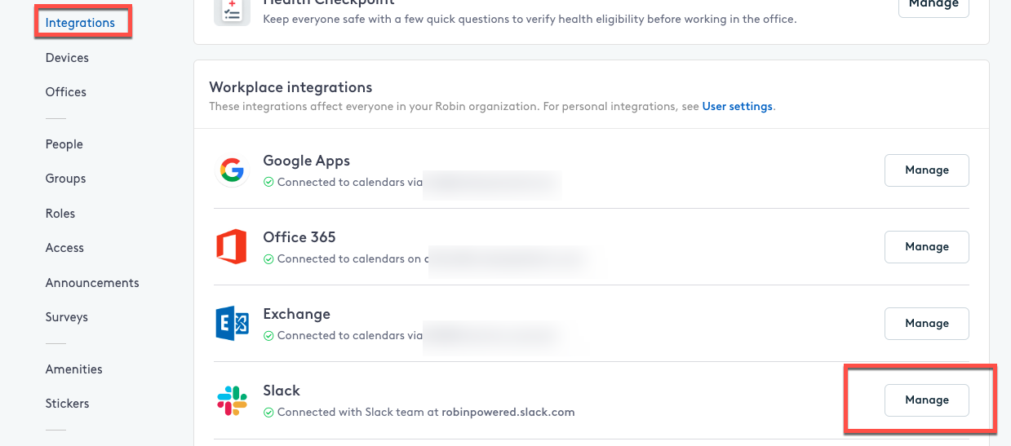
Task: Click the Exchange logo icon
Action: coord(232,324)
